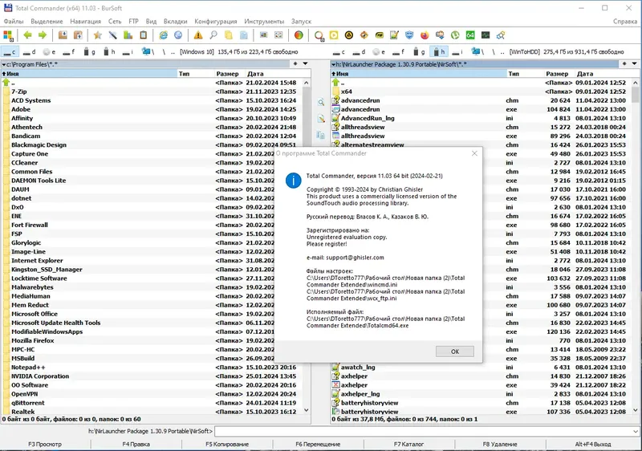Click the Windows logo icon in toolbar
The height and width of the screenshot is (451, 642).
[8, 35]
